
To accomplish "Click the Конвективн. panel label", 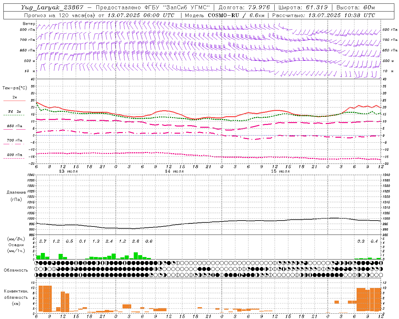I will click(16, 291).
